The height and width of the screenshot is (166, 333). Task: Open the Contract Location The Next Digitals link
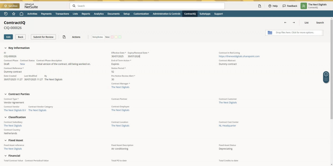pos(120,126)
